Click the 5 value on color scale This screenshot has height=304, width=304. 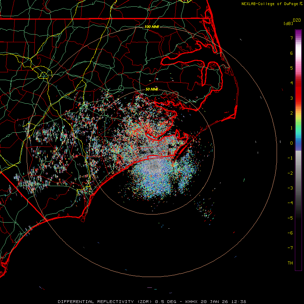[x=292, y=68]
